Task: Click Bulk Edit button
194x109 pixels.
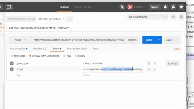Action: 173,64
